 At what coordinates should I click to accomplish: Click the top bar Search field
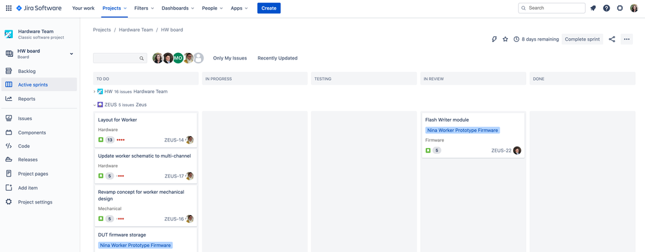pos(552,8)
